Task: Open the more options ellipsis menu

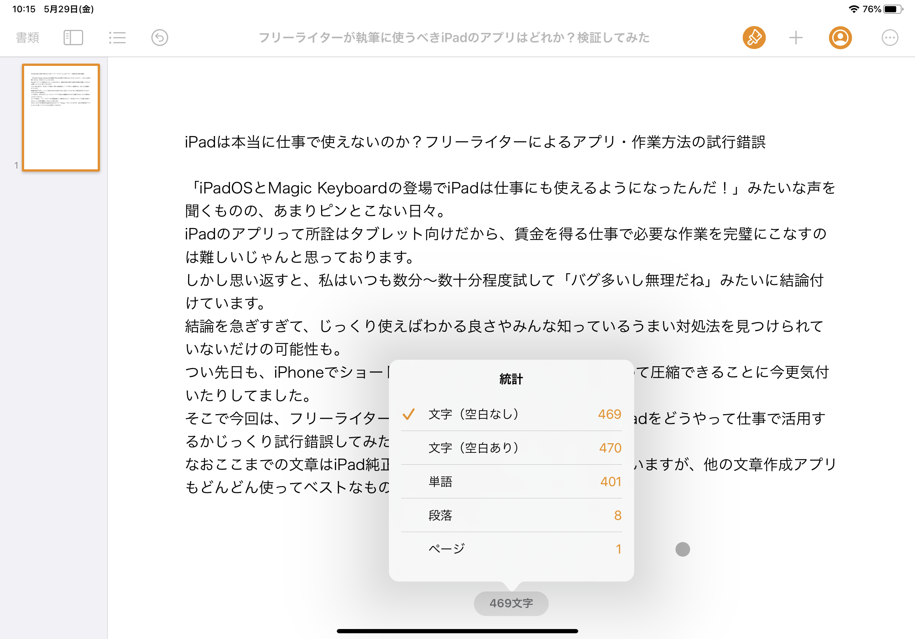Action: [889, 38]
